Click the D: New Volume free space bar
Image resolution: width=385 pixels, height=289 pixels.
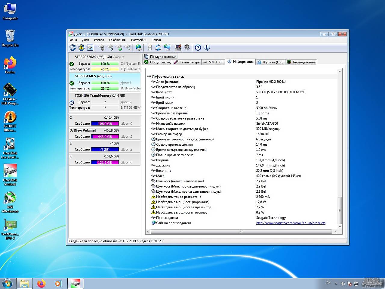105,137
